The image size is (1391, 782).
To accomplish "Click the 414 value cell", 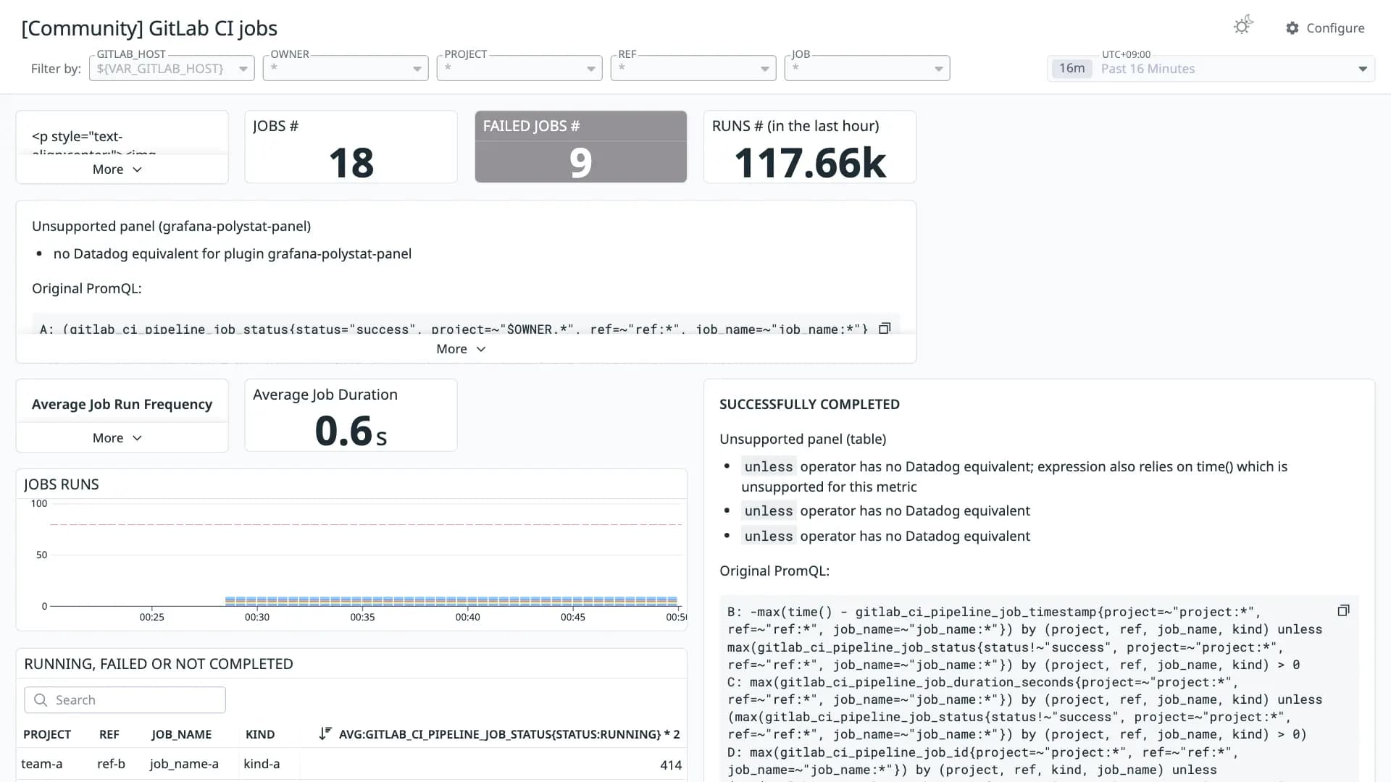I will coord(671,765).
